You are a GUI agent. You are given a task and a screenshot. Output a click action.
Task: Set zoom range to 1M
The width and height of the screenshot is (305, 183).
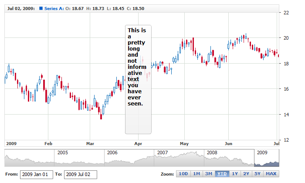click(x=197, y=174)
